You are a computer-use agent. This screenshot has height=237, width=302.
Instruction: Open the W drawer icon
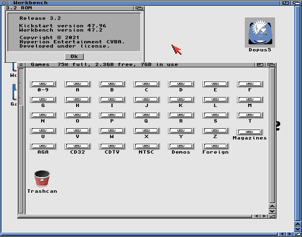tap(112, 131)
